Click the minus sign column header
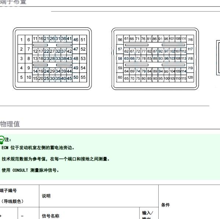The image size is (220, 219). [22, 216]
